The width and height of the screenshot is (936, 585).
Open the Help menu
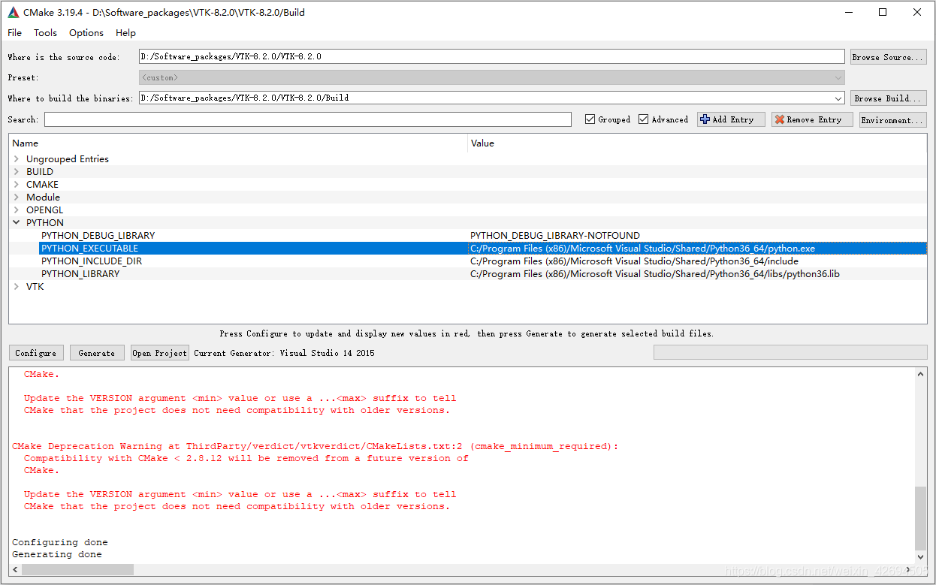(x=126, y=33)
